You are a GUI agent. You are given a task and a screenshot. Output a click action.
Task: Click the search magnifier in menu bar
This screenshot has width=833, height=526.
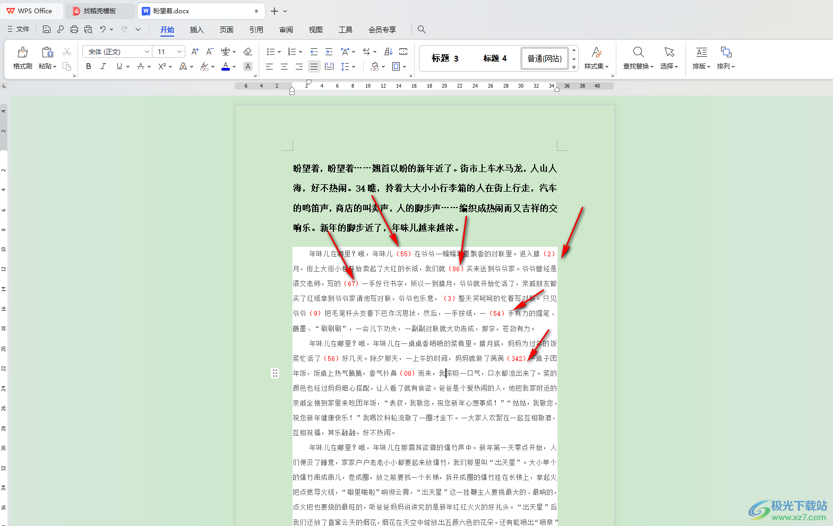point(422,29)
